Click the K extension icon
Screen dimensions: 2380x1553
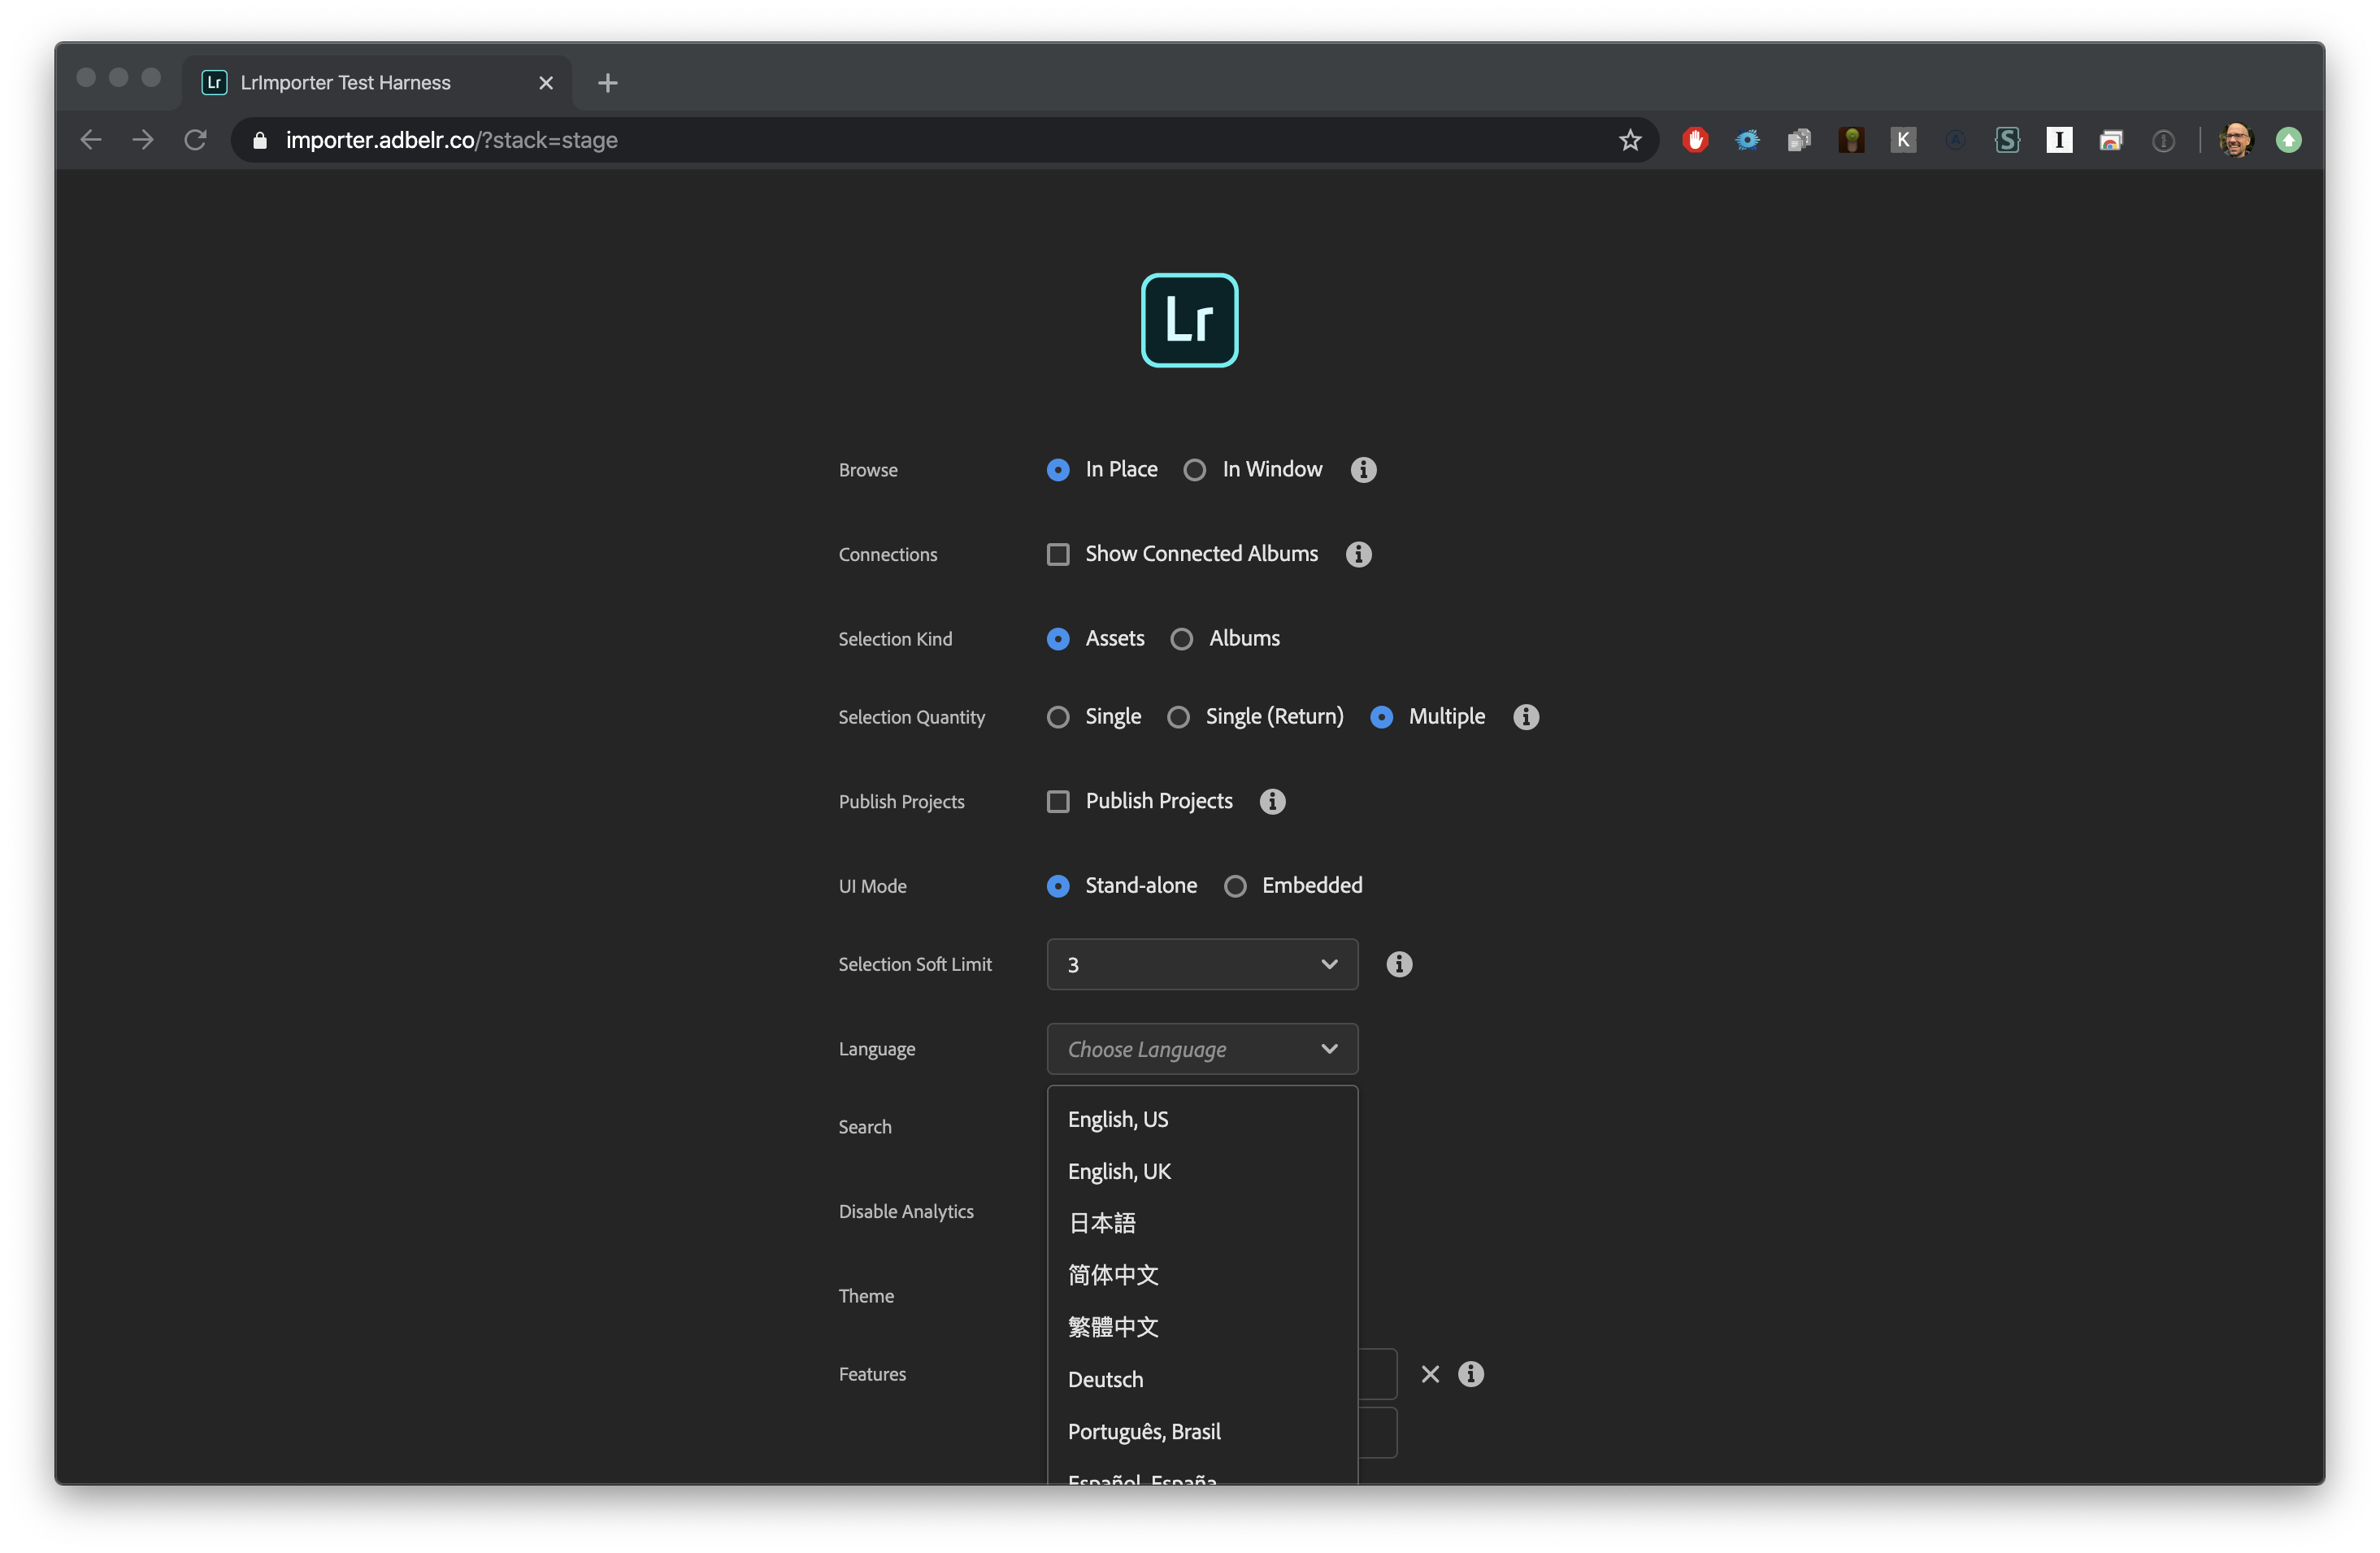coord(1903,140)
